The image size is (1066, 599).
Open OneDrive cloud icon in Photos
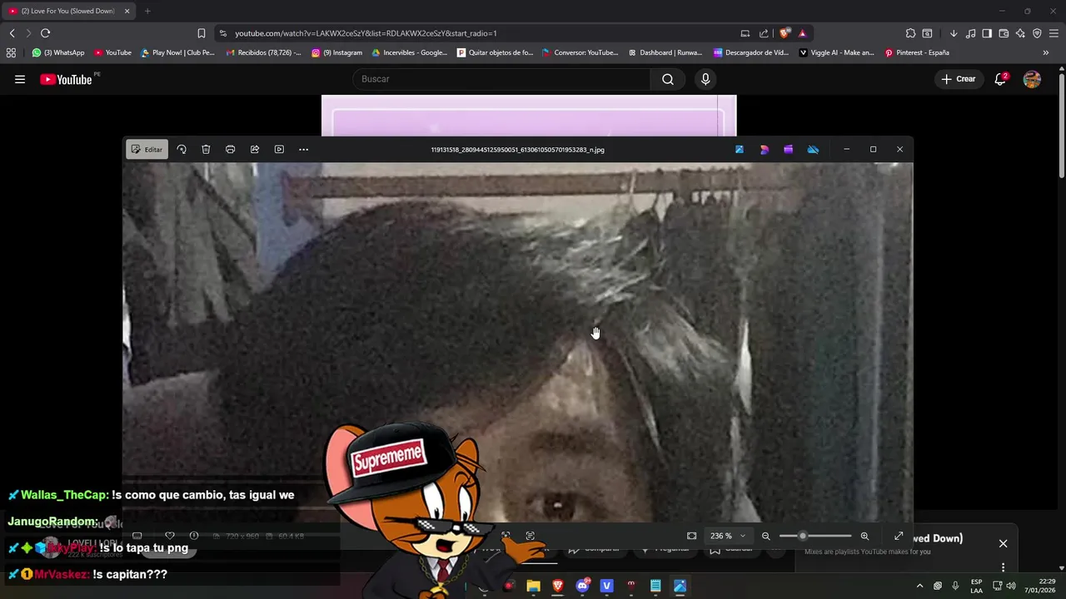[813, 150]
